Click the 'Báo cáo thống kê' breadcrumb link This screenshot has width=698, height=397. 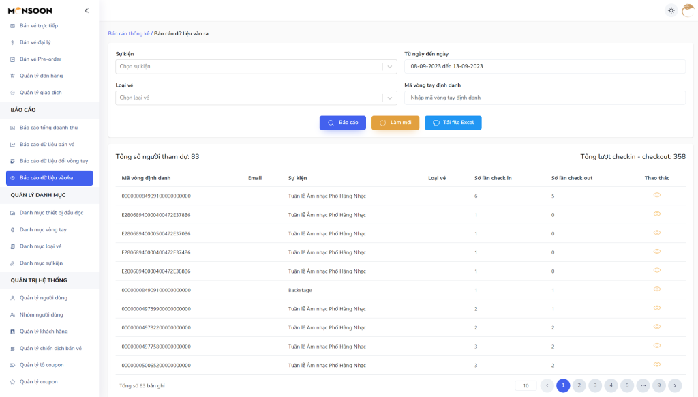[x=128, y=33]
